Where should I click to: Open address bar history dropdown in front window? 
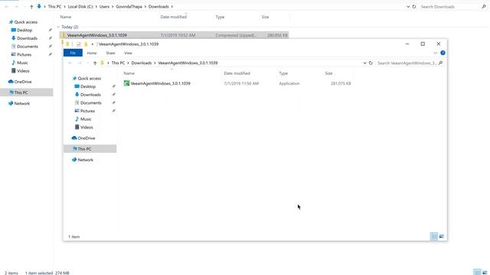[364, 63]
